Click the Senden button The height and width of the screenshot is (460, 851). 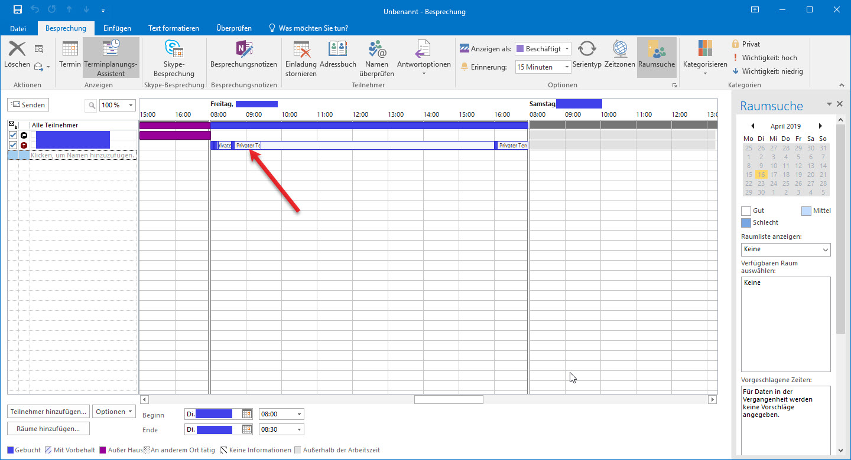tap(28, 105)
